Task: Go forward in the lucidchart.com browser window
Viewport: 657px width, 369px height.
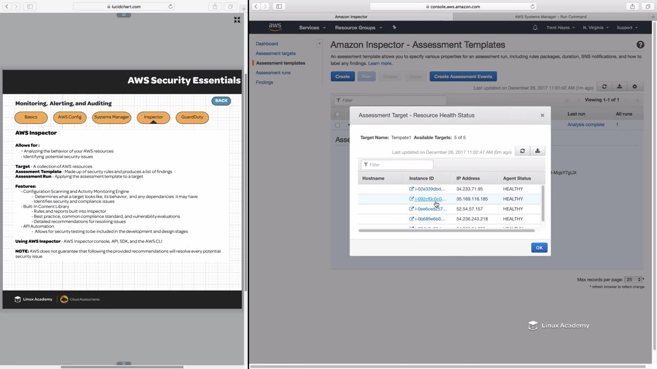Action: pyautogui.click(x=16, y=7)
